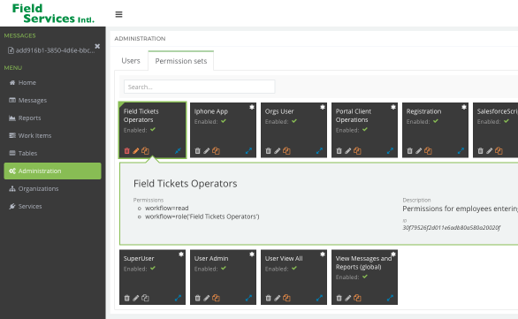Edit the View Messages and Reports card
This screenshot has width=518, height=319.
(x=348, y=298)
